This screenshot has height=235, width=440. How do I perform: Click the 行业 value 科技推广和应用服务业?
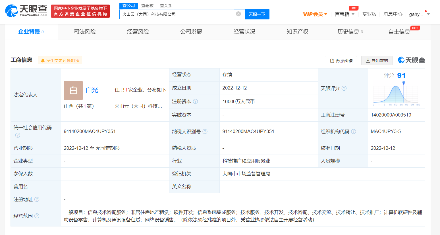point(246,161)
